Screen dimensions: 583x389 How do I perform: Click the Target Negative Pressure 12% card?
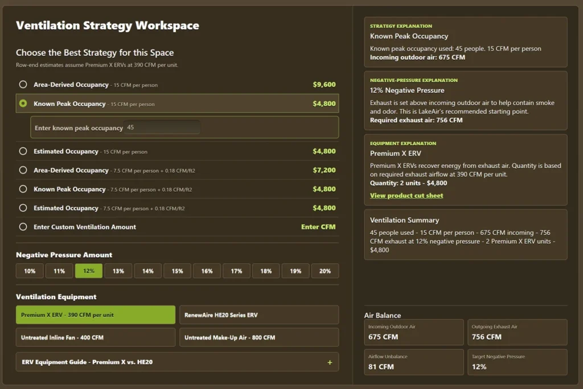(x=517, y=362)
